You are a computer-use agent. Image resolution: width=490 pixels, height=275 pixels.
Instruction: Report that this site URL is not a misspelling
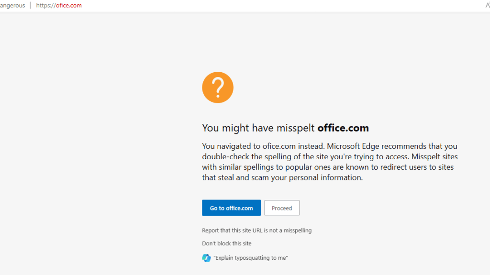pyautogui.click(x=256, y=231)
